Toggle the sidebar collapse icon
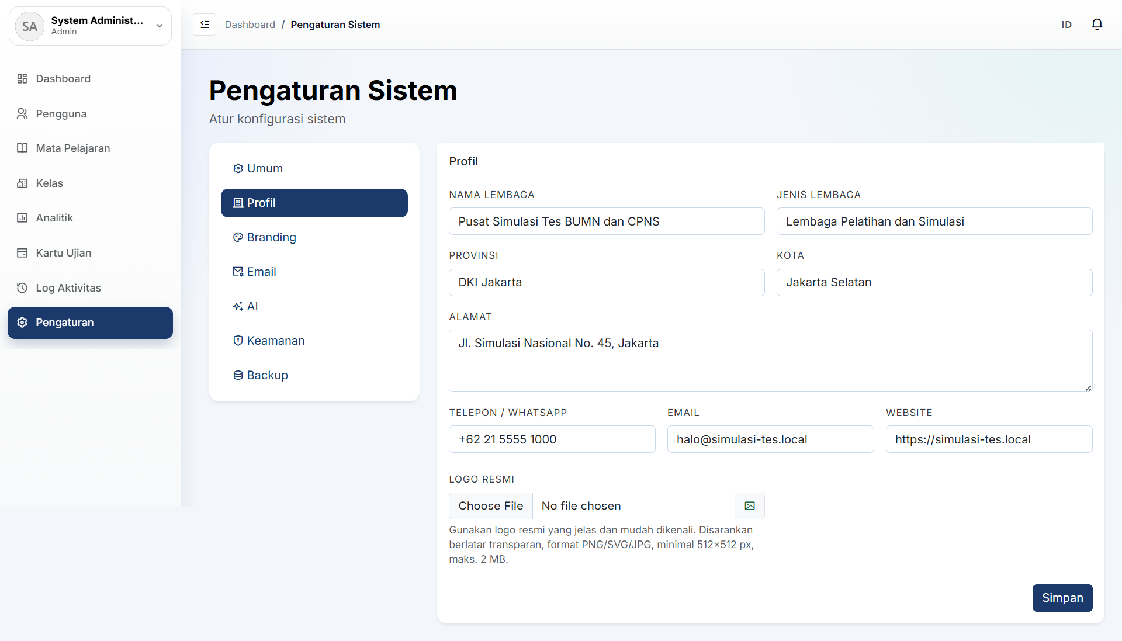The width and height of the screenshot is (1122, 641). coord(205,25)
